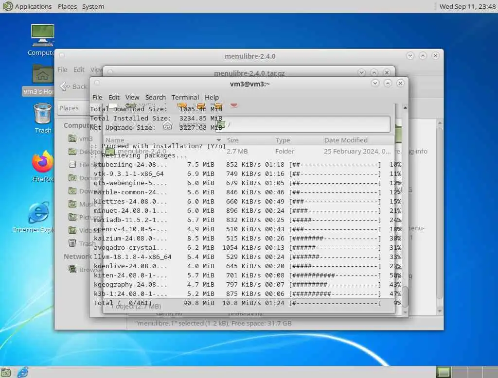Open the Places sidebar selector in the file manager
Viewport: 498px width, 378px height.
coord(73,108)
